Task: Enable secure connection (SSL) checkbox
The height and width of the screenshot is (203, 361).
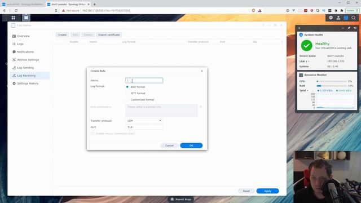Action: [x=93, y=134]
